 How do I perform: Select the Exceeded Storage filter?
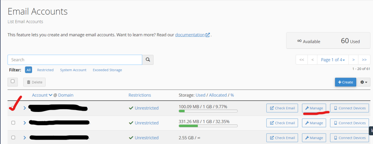(107, 70)
